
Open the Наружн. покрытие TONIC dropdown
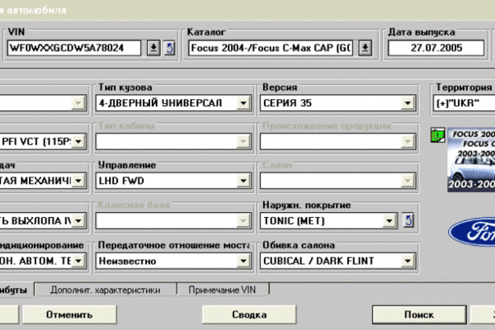[389, 220]
